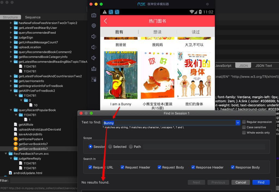Click the Nox volume down icon
The height and width of the screenshot is (192, 279).
[94, 47]
